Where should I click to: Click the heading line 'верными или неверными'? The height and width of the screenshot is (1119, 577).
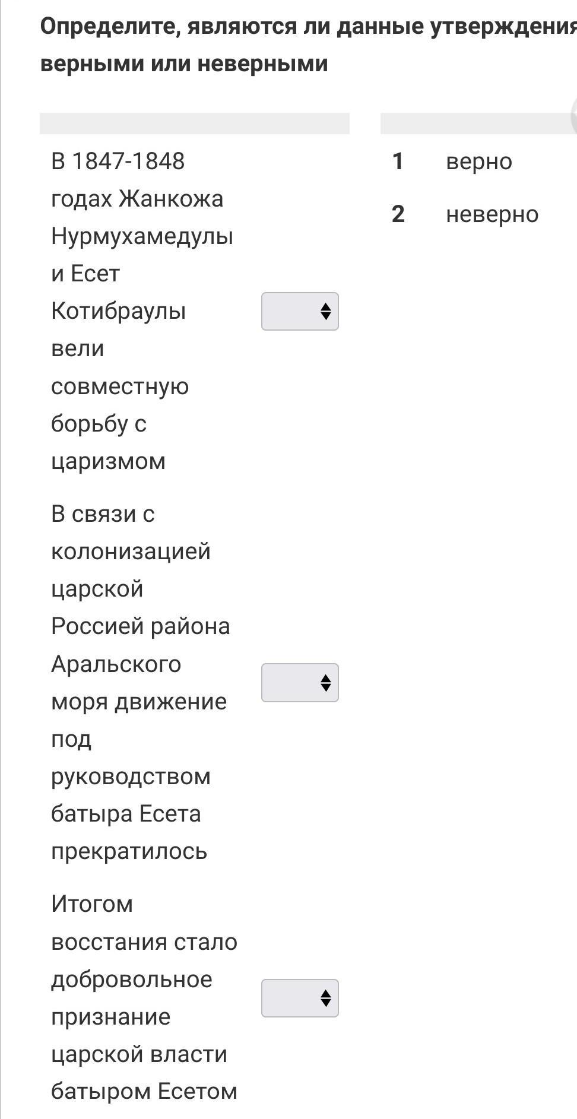click(x=184, y=64)
